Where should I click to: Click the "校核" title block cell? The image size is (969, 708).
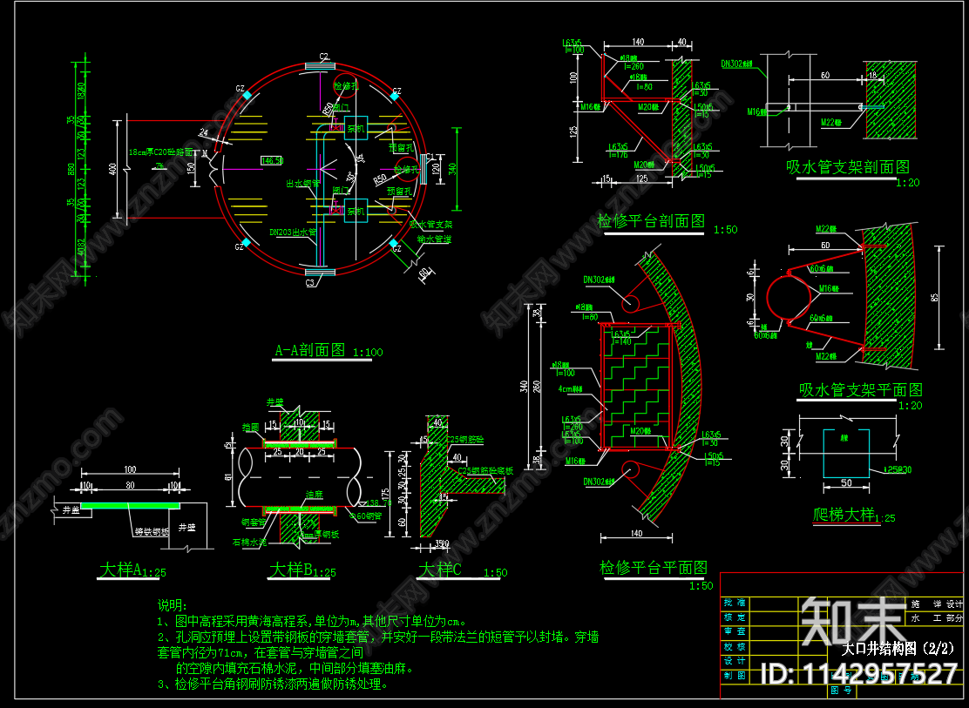pos(735,647)
